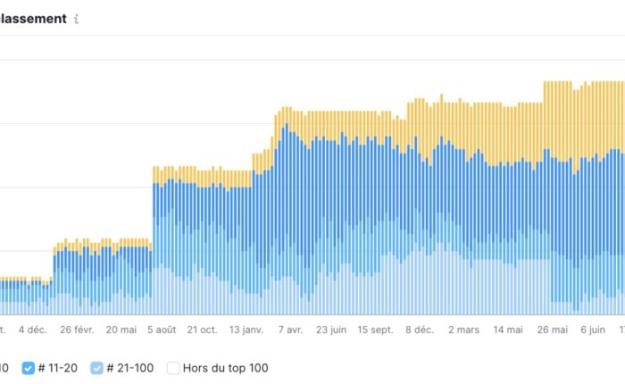Image resolution: width=625 pixels, height=384 pixels.
Task: Select the '4 déc.' x-axis label
Action: [x=32, y=330]
